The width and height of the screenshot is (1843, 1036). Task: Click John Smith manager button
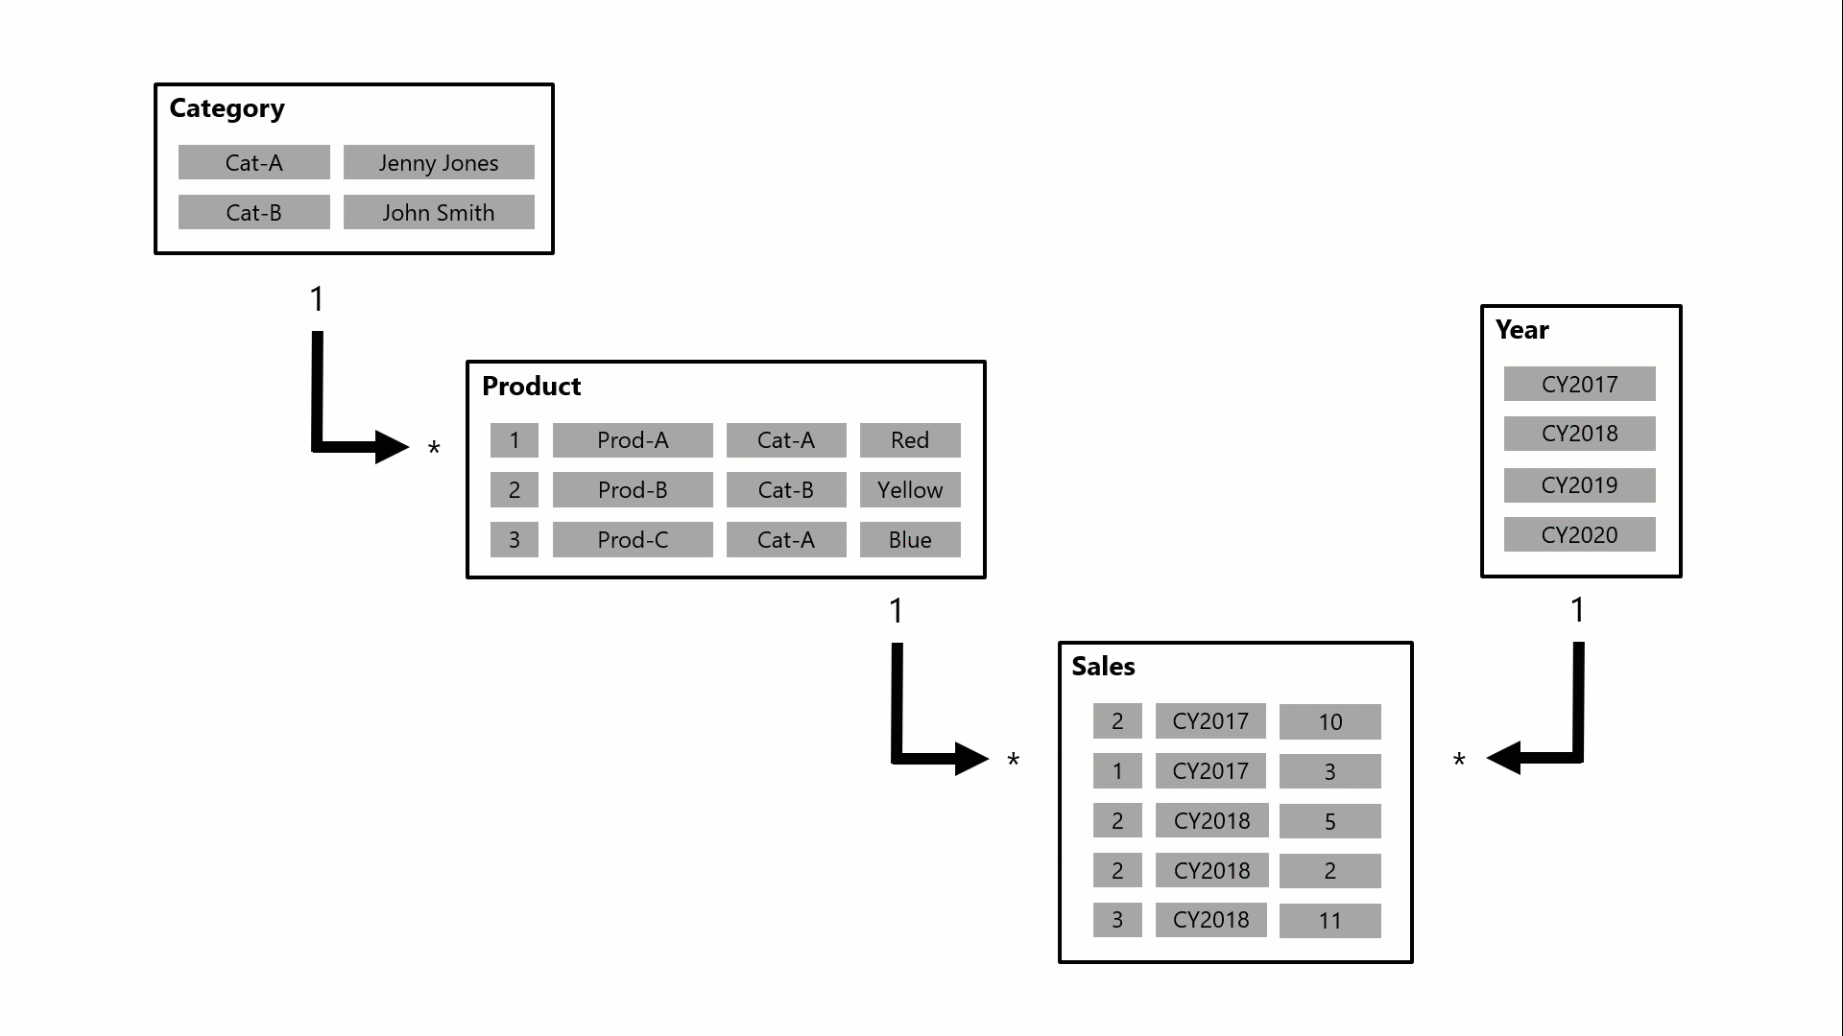438,213
